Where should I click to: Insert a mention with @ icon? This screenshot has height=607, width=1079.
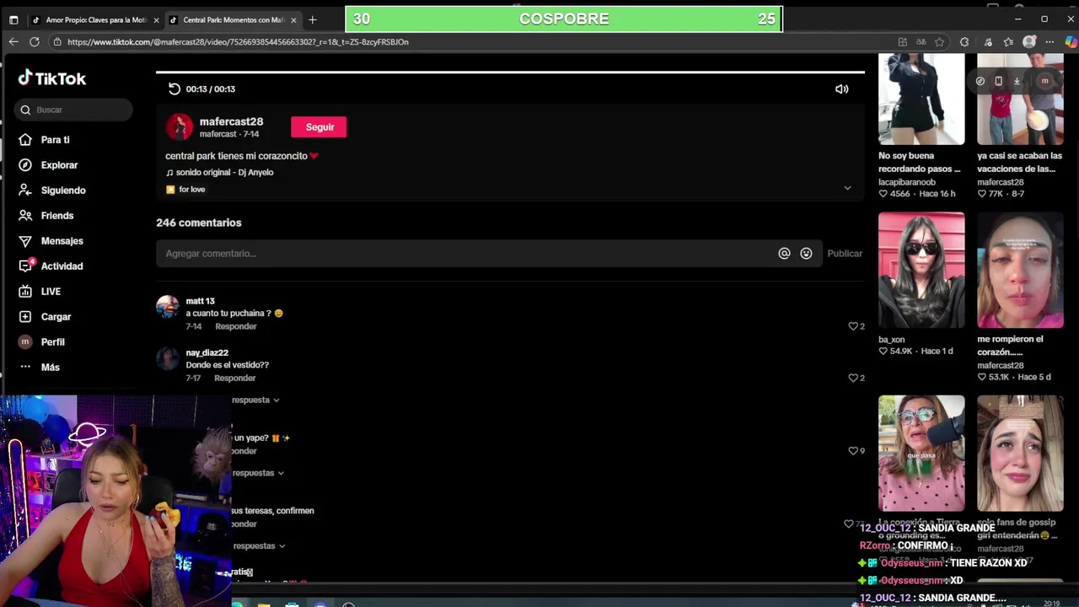pos(784,253)
